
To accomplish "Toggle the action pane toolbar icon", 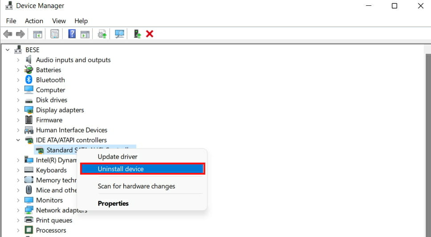I will pyautogui.click(x=85, y=34).
